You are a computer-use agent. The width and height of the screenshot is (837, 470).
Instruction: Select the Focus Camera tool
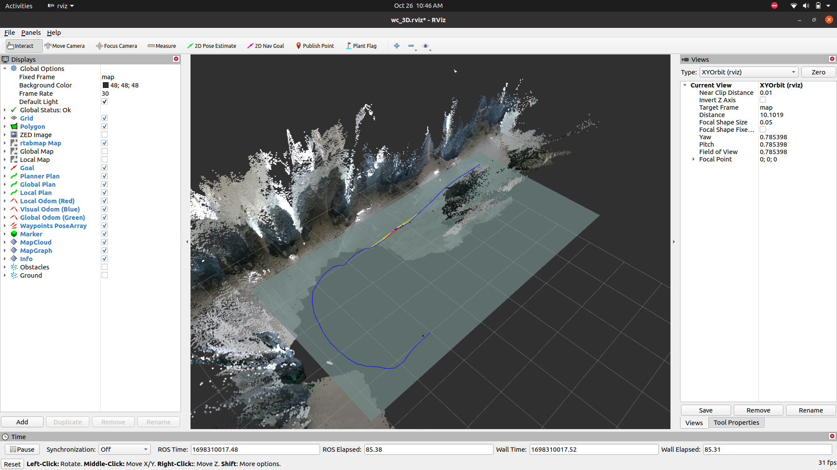coord(116,46)
